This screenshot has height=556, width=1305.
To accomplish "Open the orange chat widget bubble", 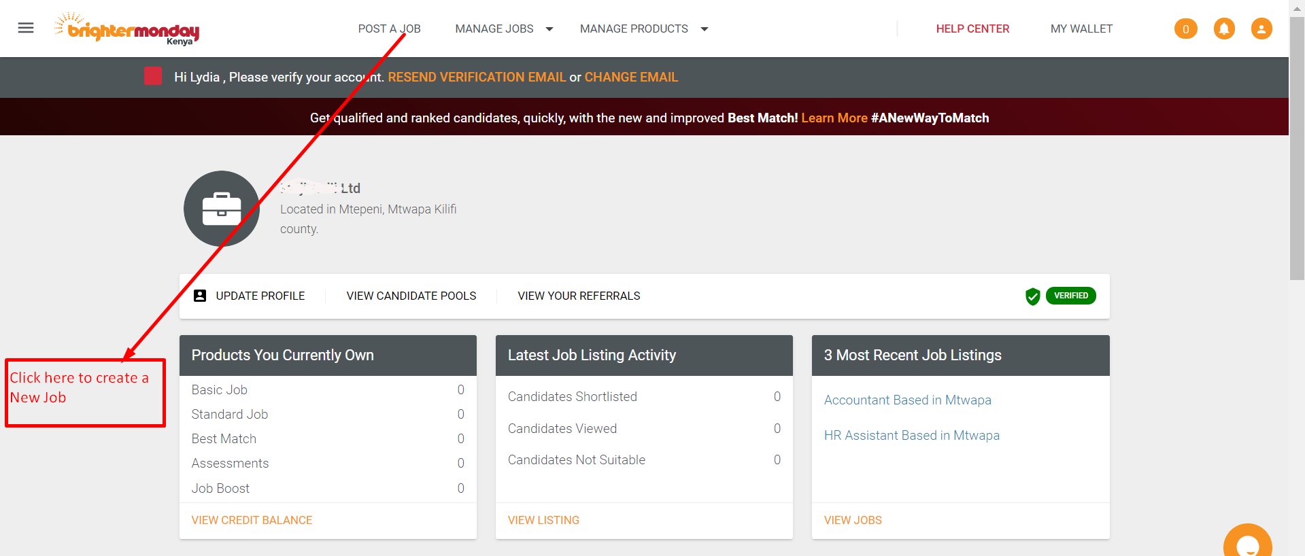I will coord(1247,541).
